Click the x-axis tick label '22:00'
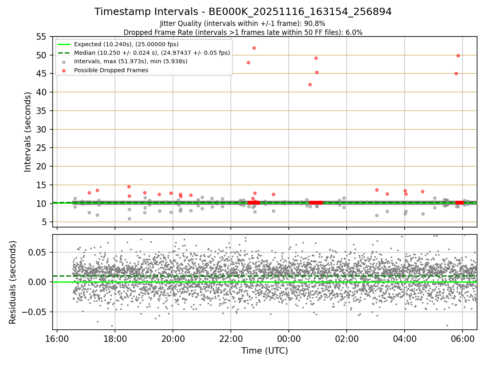The image size is (486, 365). coord(231,339)
